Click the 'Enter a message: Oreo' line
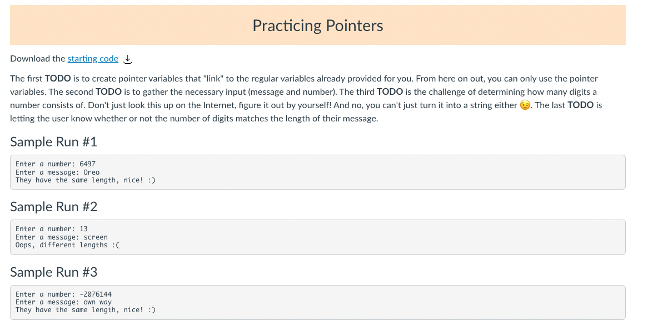Screen dimensions: 648x326 pos(57,172)
